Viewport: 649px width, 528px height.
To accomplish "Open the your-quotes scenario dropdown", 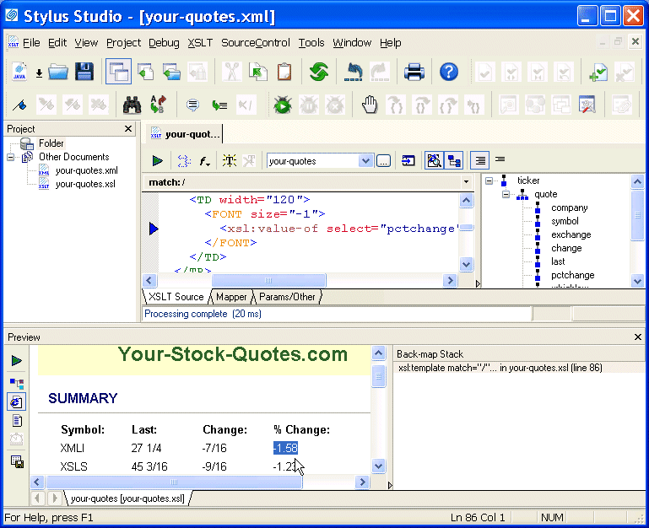I will pos(365,160).
